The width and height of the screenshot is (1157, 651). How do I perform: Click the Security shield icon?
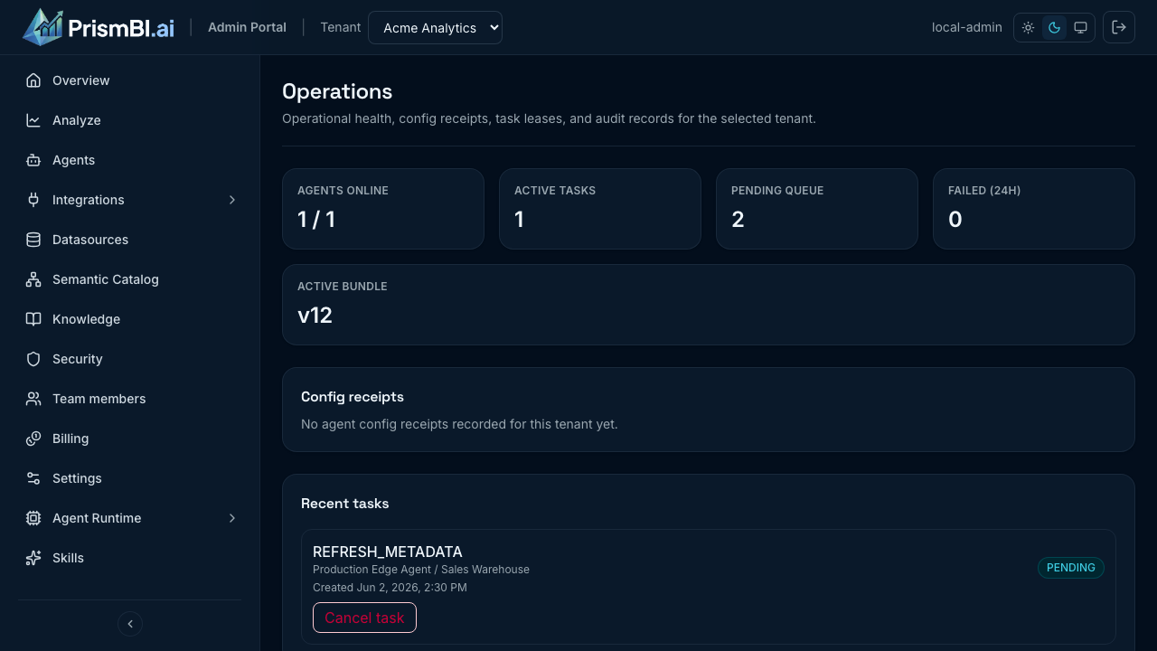tap(33, 359)
